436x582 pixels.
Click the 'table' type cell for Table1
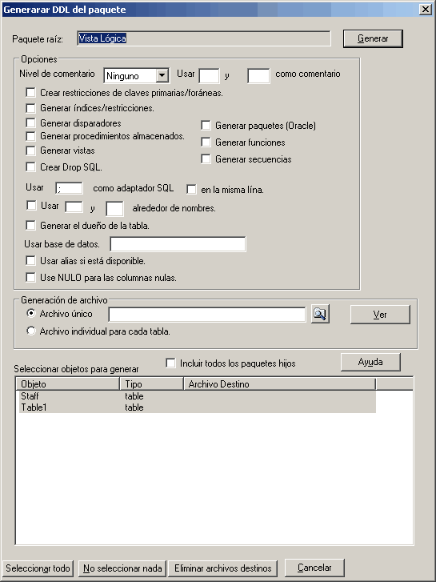(134, 407)
